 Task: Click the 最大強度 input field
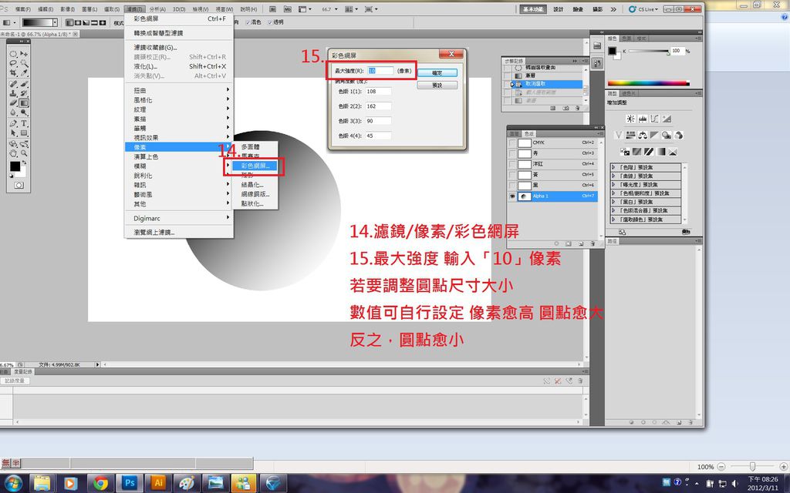pyautogui.click(x=380, y=71)
